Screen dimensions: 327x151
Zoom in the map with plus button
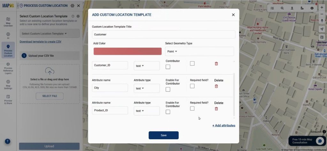pyautogui.click(x=322, y=7)
